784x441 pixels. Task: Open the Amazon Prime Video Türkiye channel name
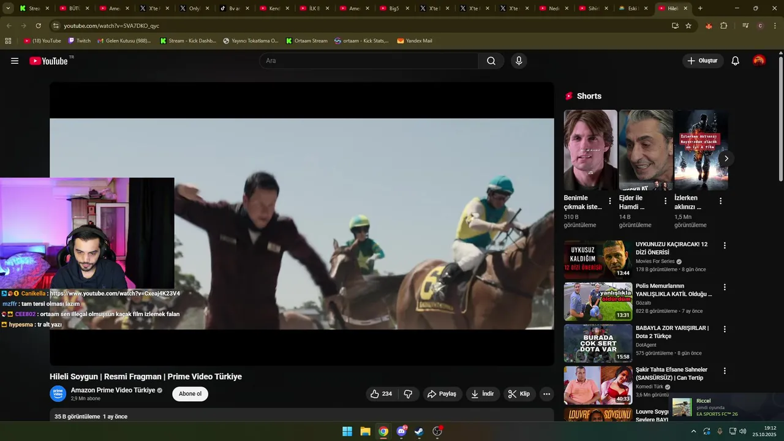point(113,390)
